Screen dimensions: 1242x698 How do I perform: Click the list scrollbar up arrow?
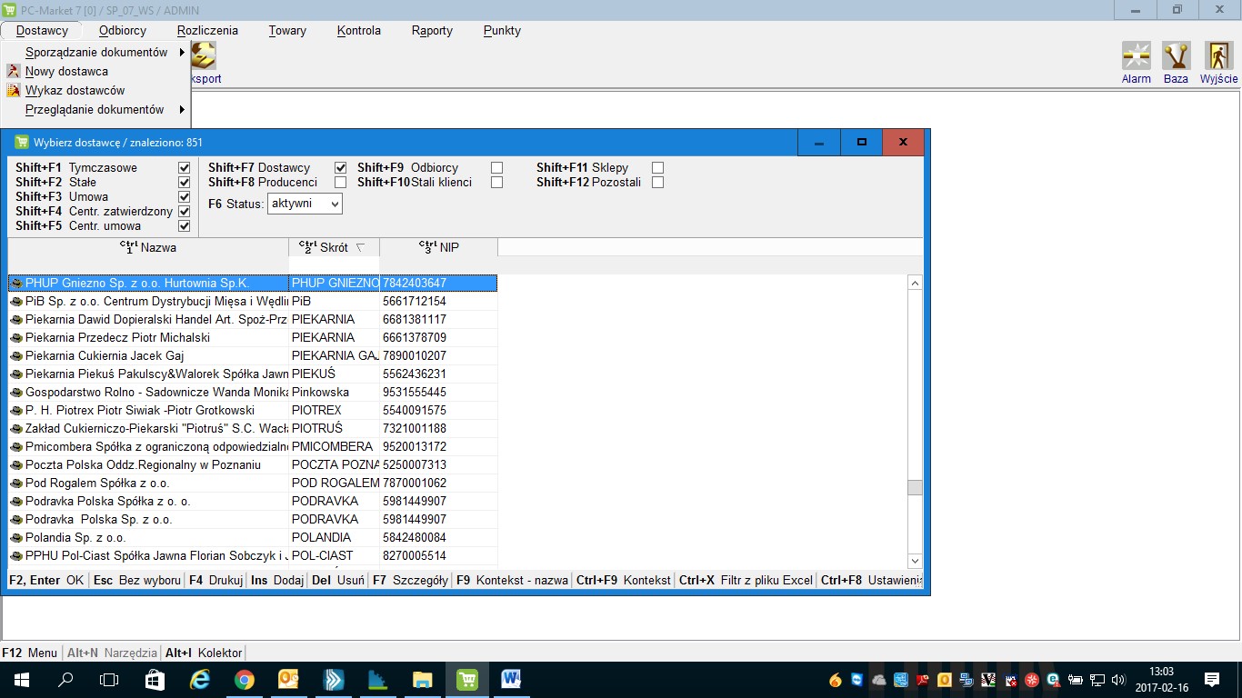(915, 283)
